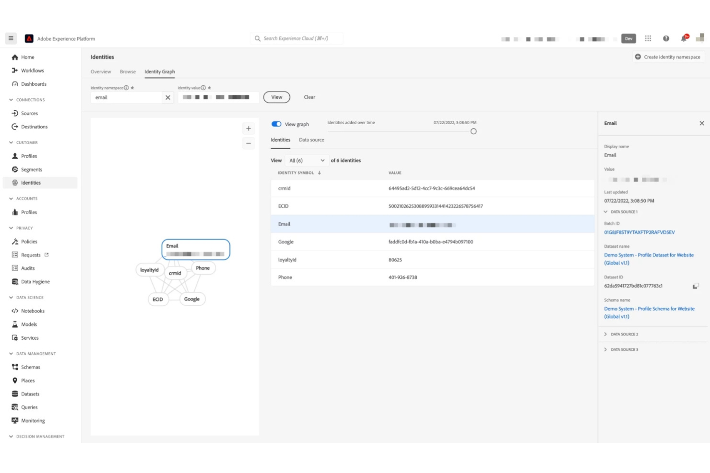Screen dimensions: 710x473
Task: Collapse the CONNECTIONS sidebar section
Action: coord(11,100)
